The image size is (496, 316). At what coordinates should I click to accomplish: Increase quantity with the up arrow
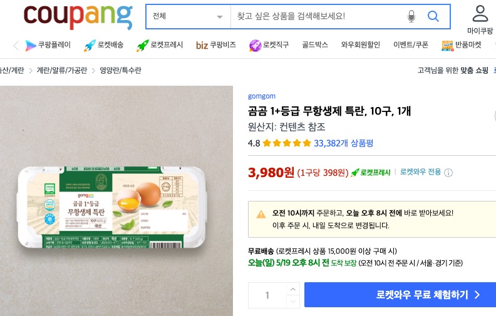tap(292, 289)
